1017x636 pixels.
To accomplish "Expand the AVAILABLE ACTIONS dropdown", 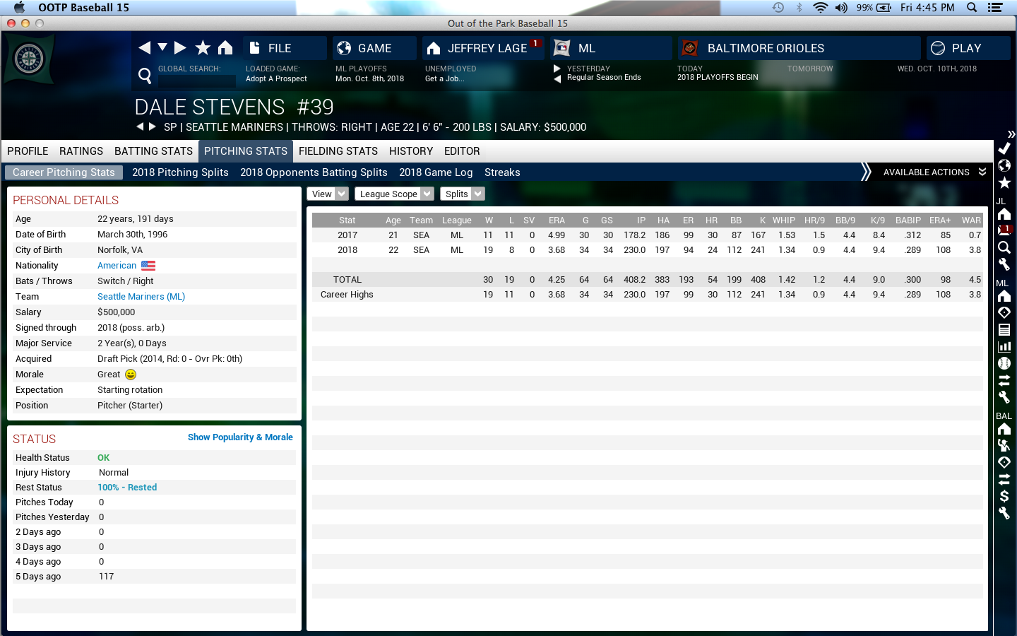I will [x=934, y=172].
